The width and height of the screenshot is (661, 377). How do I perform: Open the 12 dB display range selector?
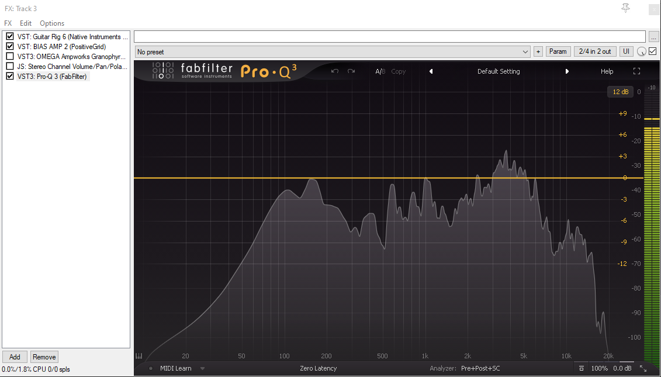tap(621, 92)
